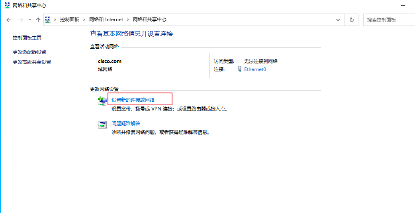Click the title bar network icon

(8, 5)
